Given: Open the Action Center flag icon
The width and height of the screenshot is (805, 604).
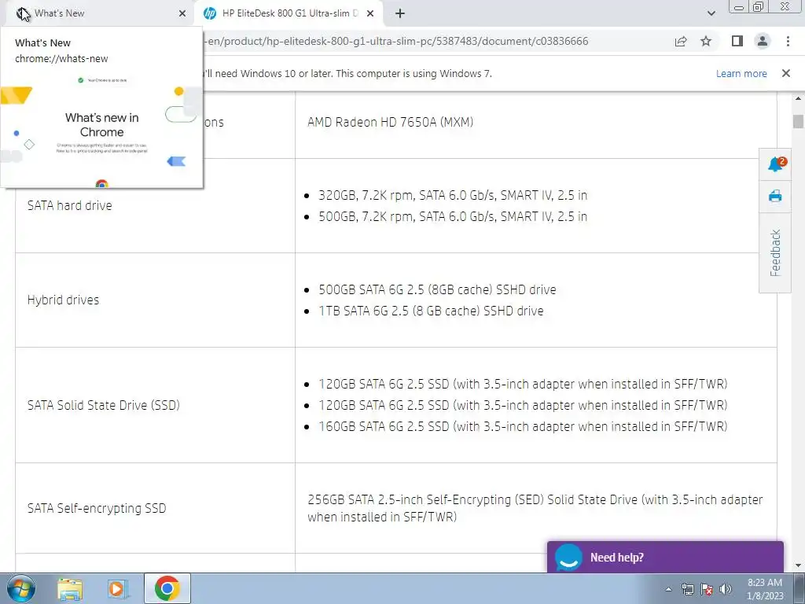Looking at the screenshot, I should click(707, 589).
